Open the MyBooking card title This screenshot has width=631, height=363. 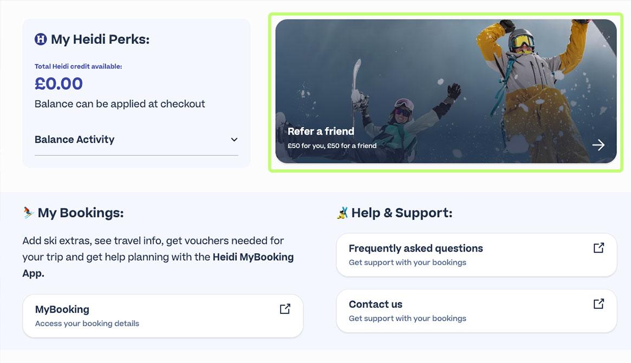pos(62,309)
